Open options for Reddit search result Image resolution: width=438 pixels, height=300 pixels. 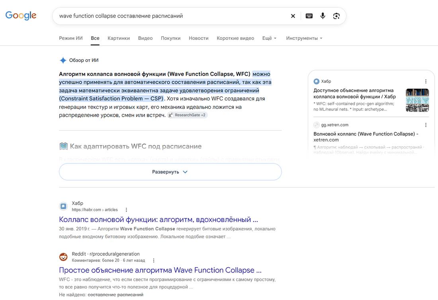point(154,260)
